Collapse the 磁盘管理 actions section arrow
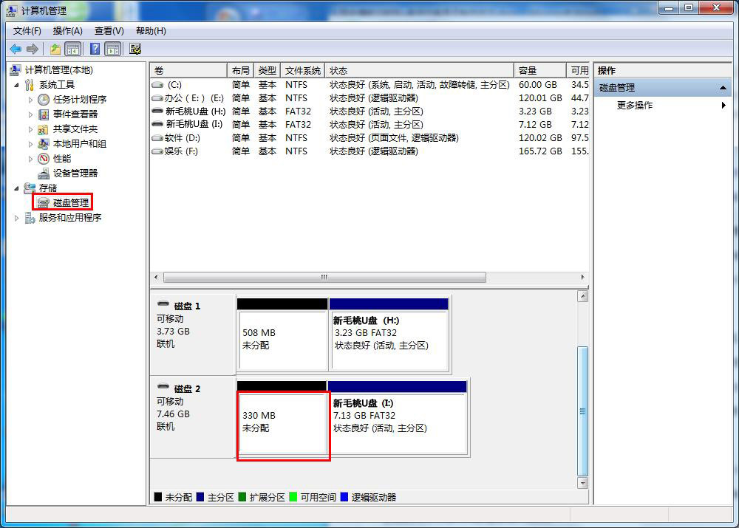This screenshot has width=739, height=528. (x=723, y=88)
